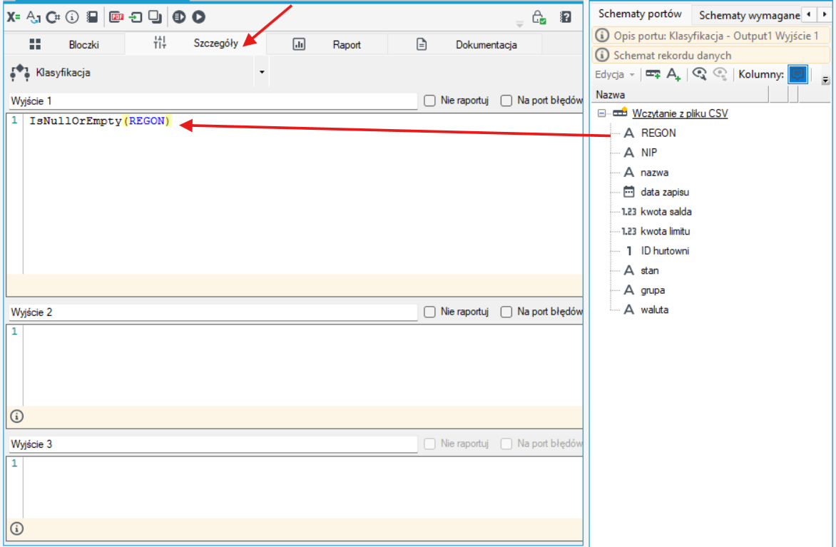The height and width of the screenshot is (547, 836).
Task: Click the green arrow import icon
Action: point(136,17)
